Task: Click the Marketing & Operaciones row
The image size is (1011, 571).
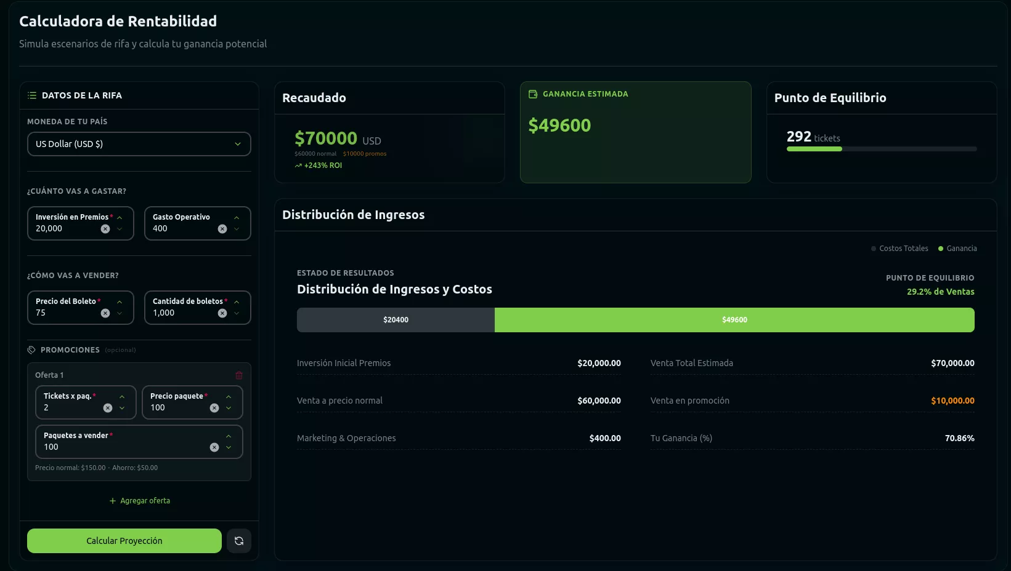Action: (x=459, y=439)
